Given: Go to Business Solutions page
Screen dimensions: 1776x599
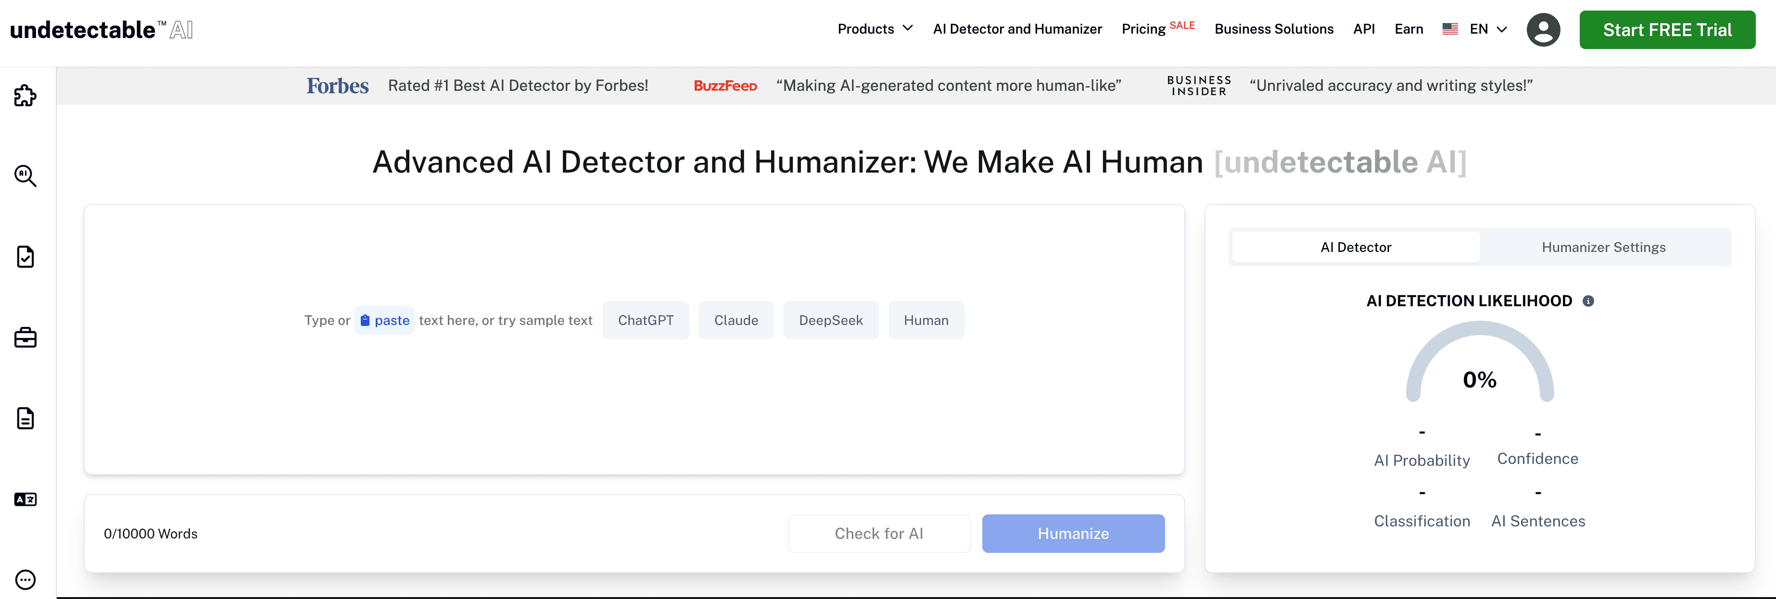Looking at the screenshot, I should pyautogui.click(x=1273, y=29).
